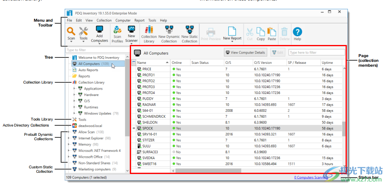The height and width of the screenshot is (186, 387).
Task: Click the SULU computer row icon
Action: coord(139,146)
